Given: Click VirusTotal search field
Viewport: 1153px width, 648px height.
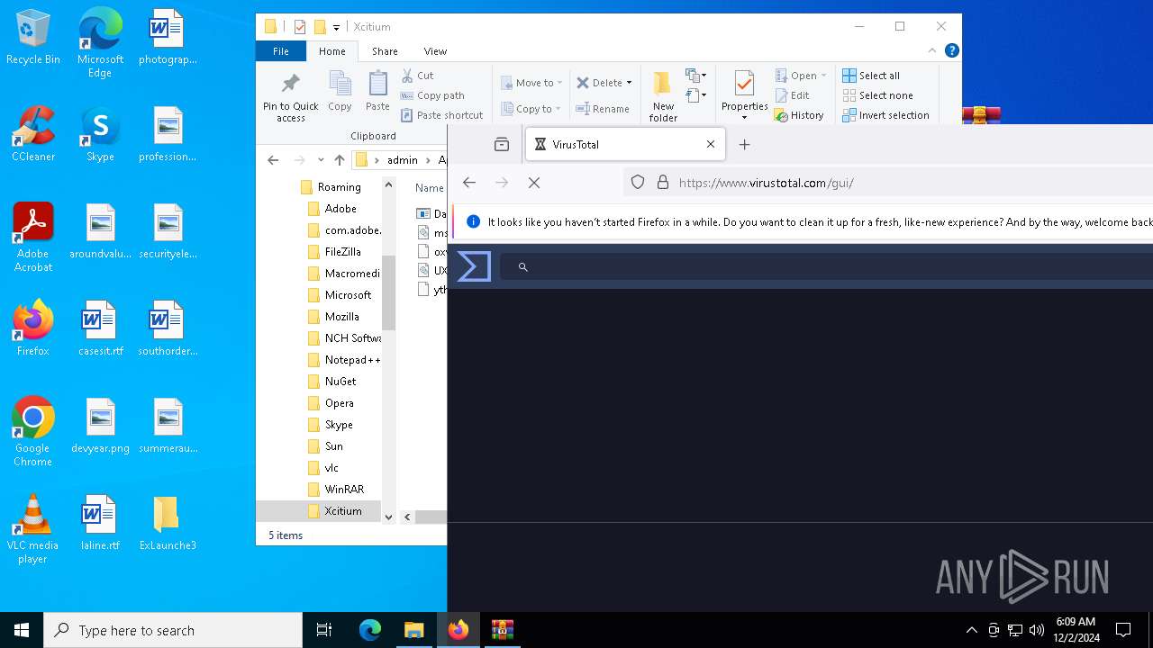Looking at the screenshot, I should [x=826, y=266].
